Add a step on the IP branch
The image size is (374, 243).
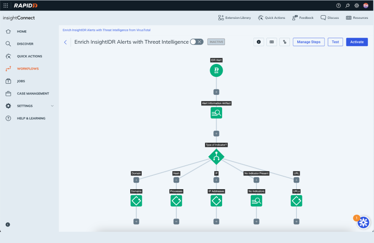217,180
